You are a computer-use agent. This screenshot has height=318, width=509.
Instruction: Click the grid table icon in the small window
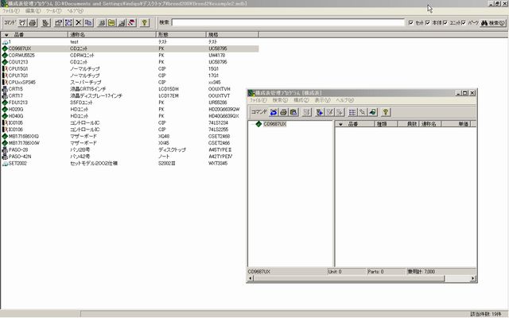[352, 112]
